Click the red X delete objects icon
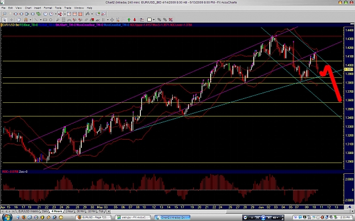 tap(170, 20)
